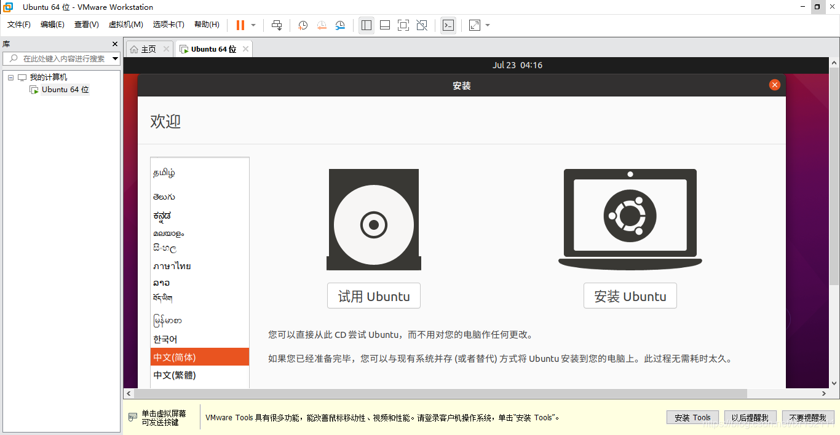Open the library search options dropdown arrow
The width and height of the screenshot is (840, 435).
[x=116, y=59]
